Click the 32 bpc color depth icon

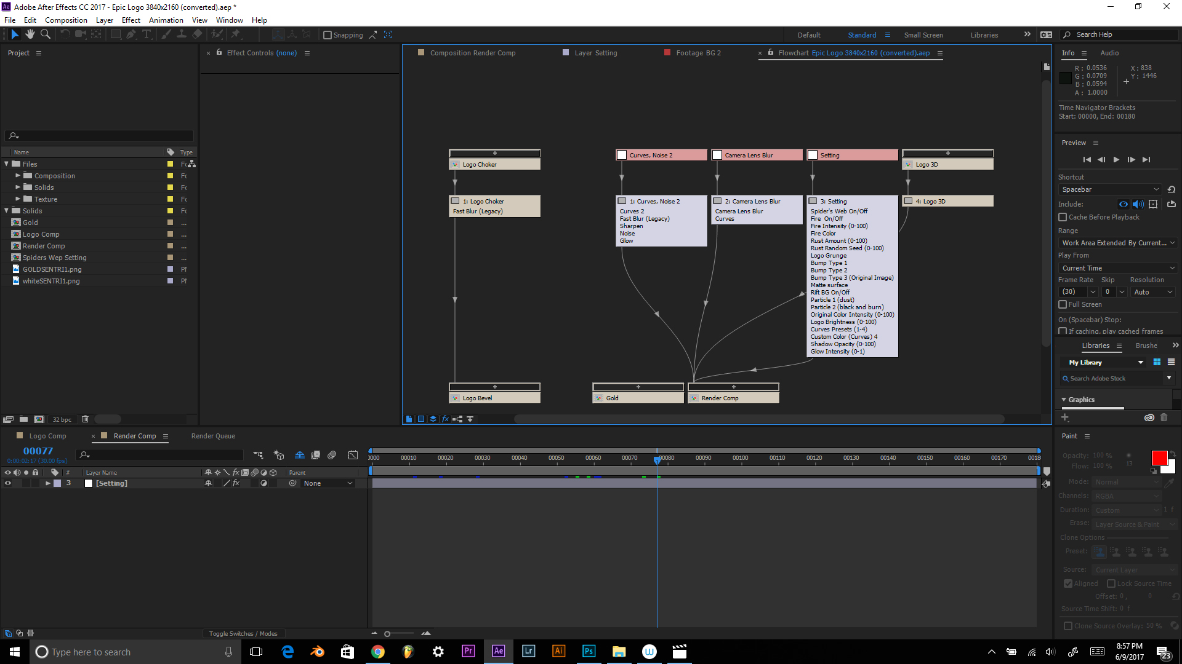click(x=63, y=419)
